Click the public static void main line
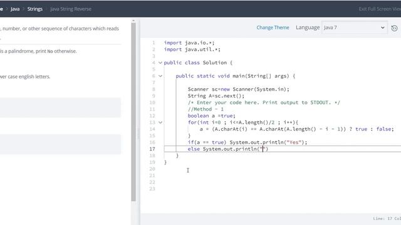 coord(236,76)
